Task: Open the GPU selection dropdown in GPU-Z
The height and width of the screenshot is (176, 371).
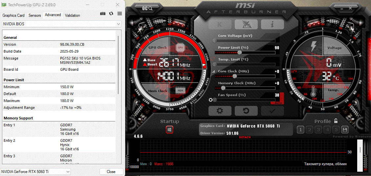Action: 35,171
